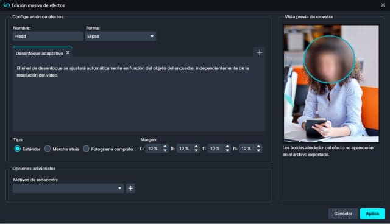Open the Forma shape dropdown

(121, 37)
